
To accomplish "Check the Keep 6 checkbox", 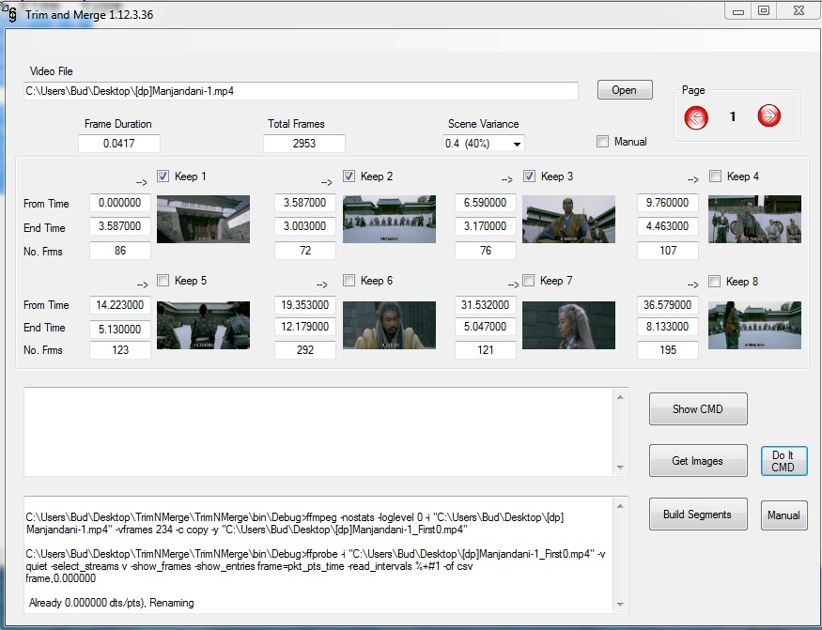I will pyautogui.click(x=349, y=281).
